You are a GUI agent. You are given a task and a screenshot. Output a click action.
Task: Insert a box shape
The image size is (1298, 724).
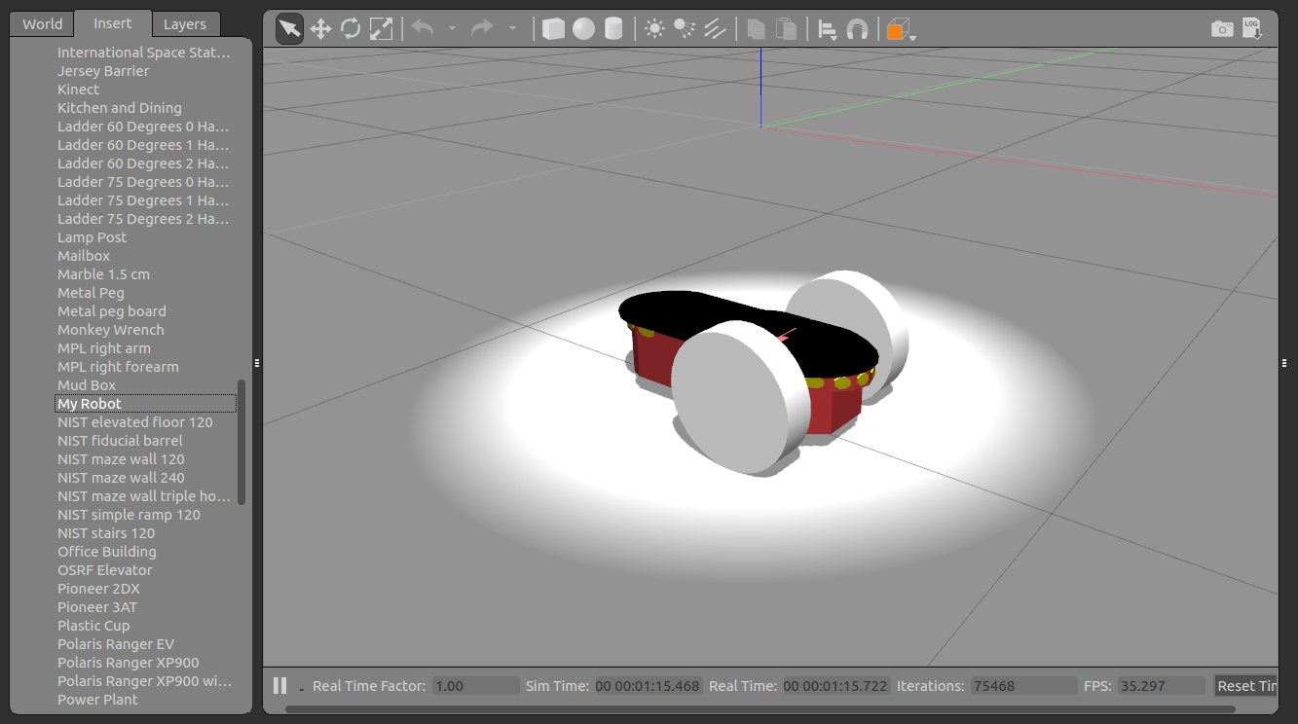553,29
